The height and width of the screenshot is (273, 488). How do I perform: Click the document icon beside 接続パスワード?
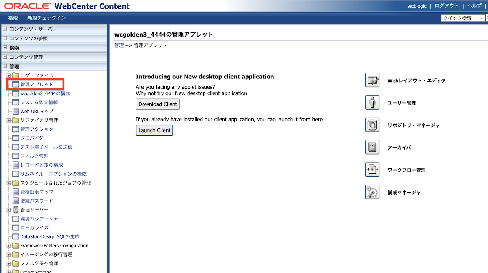point(16,201)
